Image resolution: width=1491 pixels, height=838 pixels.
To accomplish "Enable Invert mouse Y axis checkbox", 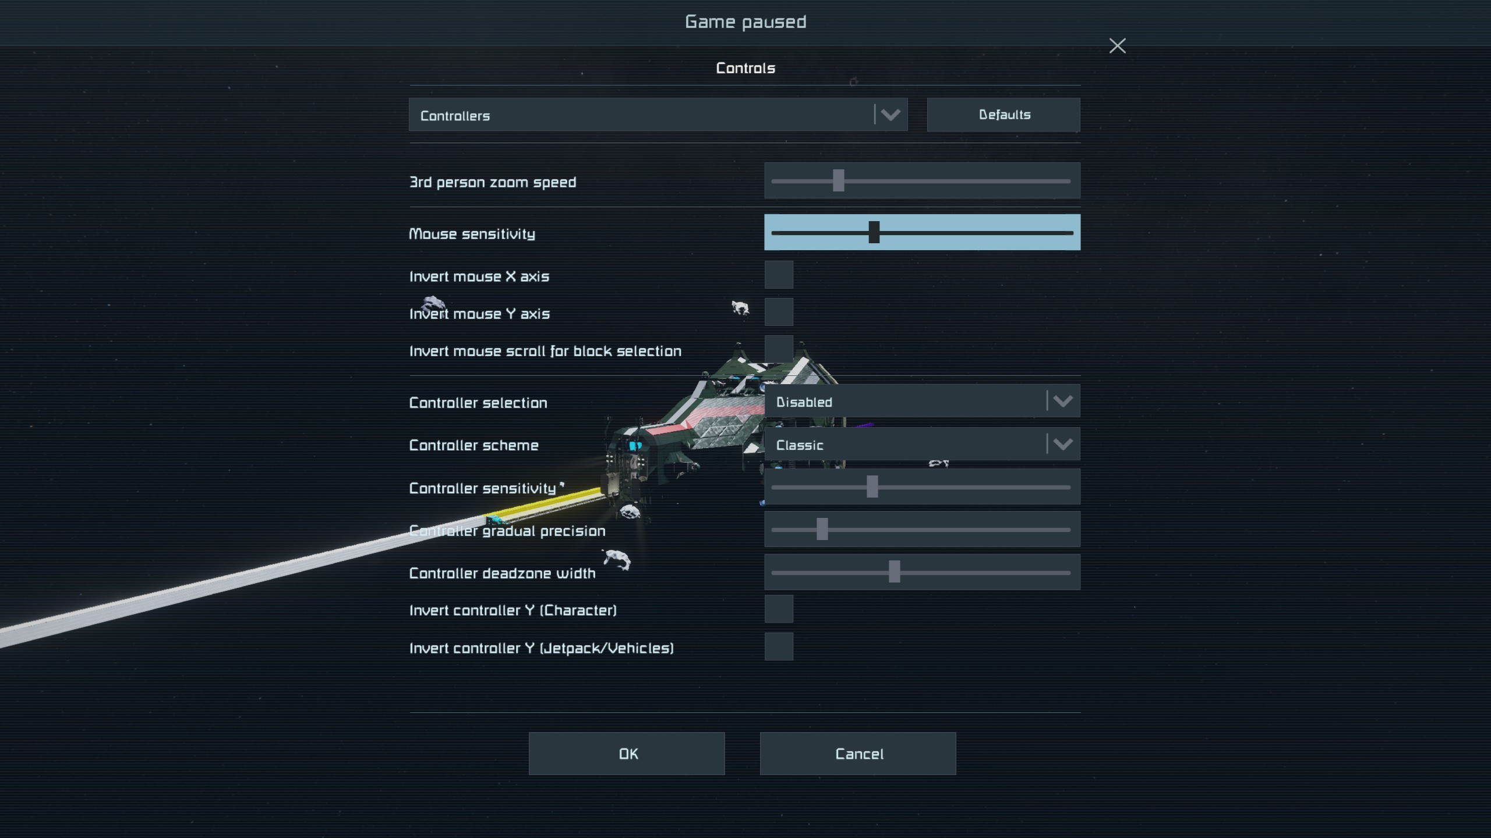I will (779, 312).
